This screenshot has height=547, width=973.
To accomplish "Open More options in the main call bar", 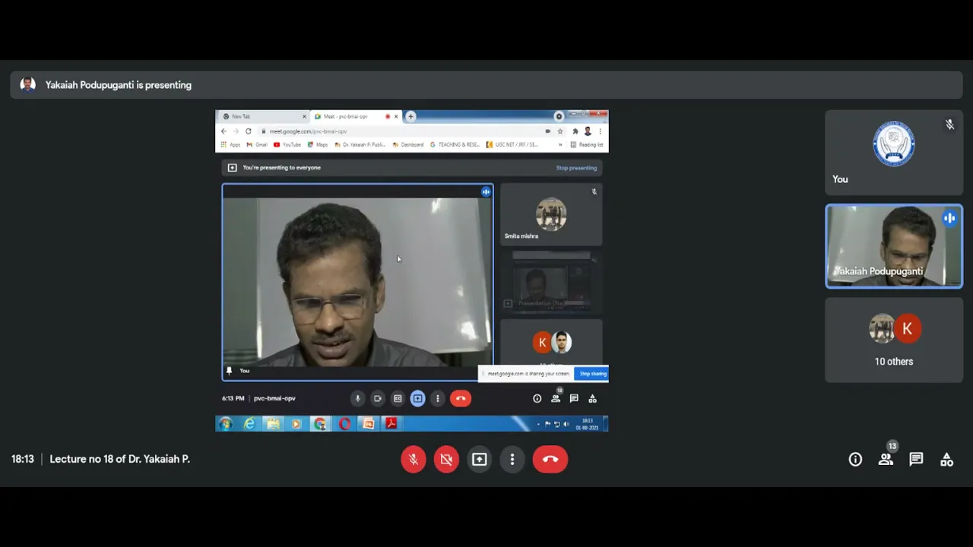I will pyautogui.click(x=512, y=459).
